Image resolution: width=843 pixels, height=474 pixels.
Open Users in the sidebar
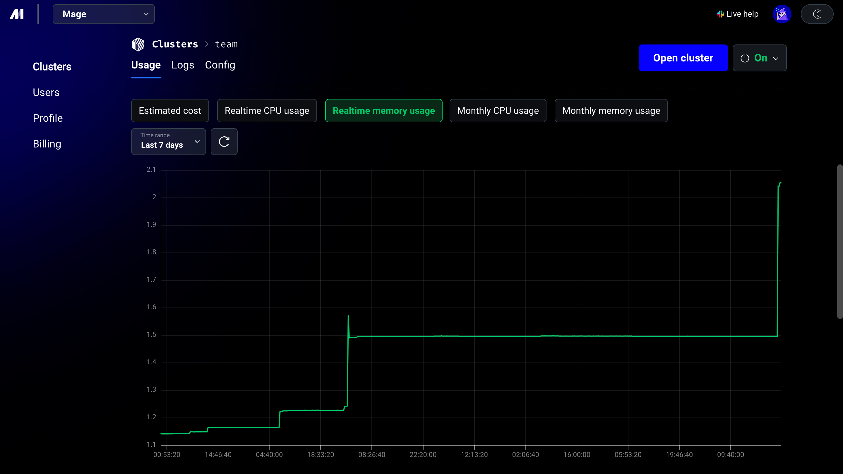click(46, 92)
